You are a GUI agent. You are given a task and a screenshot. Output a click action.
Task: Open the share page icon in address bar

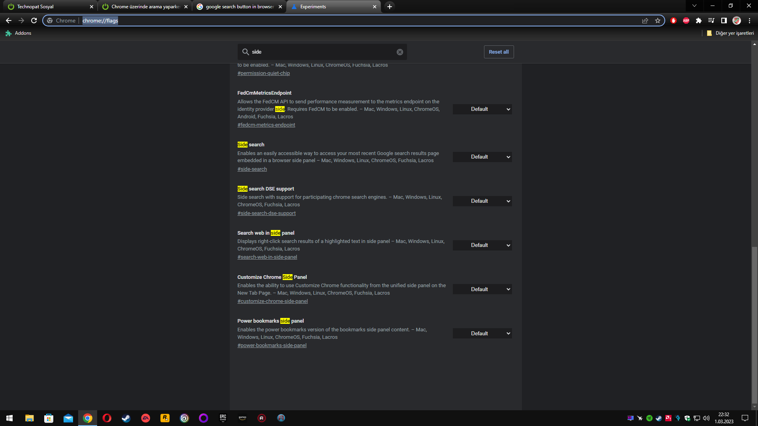coord(645,21)
